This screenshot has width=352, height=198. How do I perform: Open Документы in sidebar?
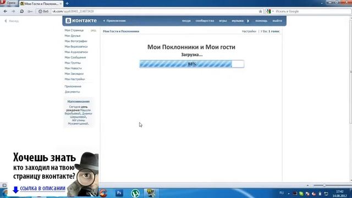point(72,92)
